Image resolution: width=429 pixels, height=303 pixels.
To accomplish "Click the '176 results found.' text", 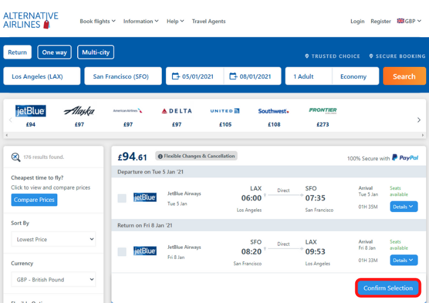I will click(44, 157).
